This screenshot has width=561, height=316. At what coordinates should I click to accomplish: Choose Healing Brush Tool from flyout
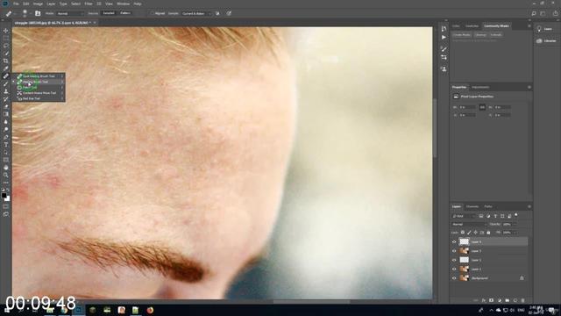(x=39, y=82)
